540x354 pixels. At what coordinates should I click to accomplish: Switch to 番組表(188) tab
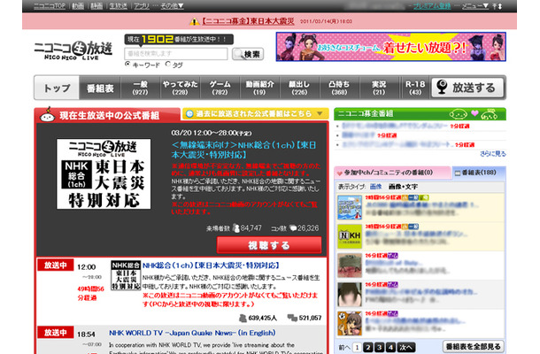coord(478,173)
